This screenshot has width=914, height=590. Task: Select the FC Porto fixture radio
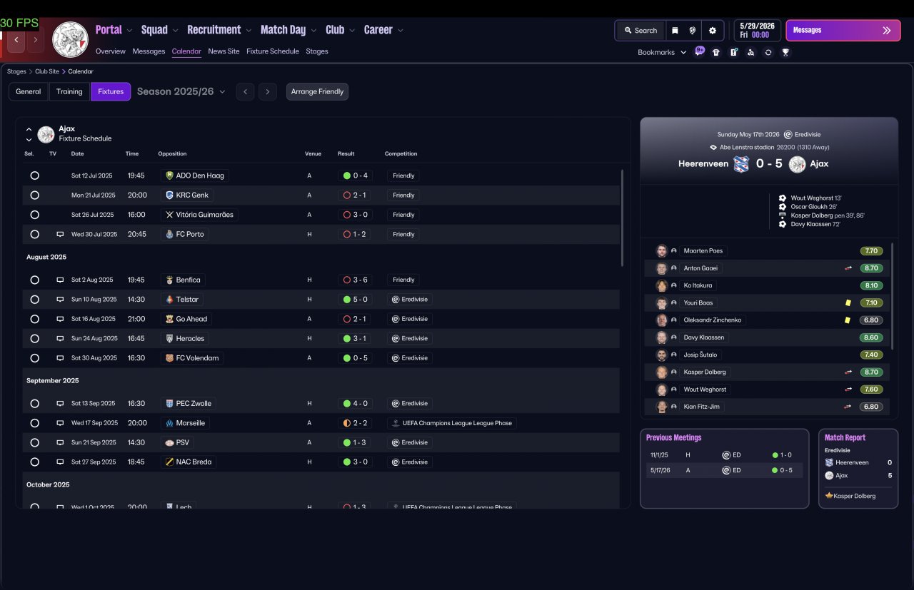[x=34, y=234]
